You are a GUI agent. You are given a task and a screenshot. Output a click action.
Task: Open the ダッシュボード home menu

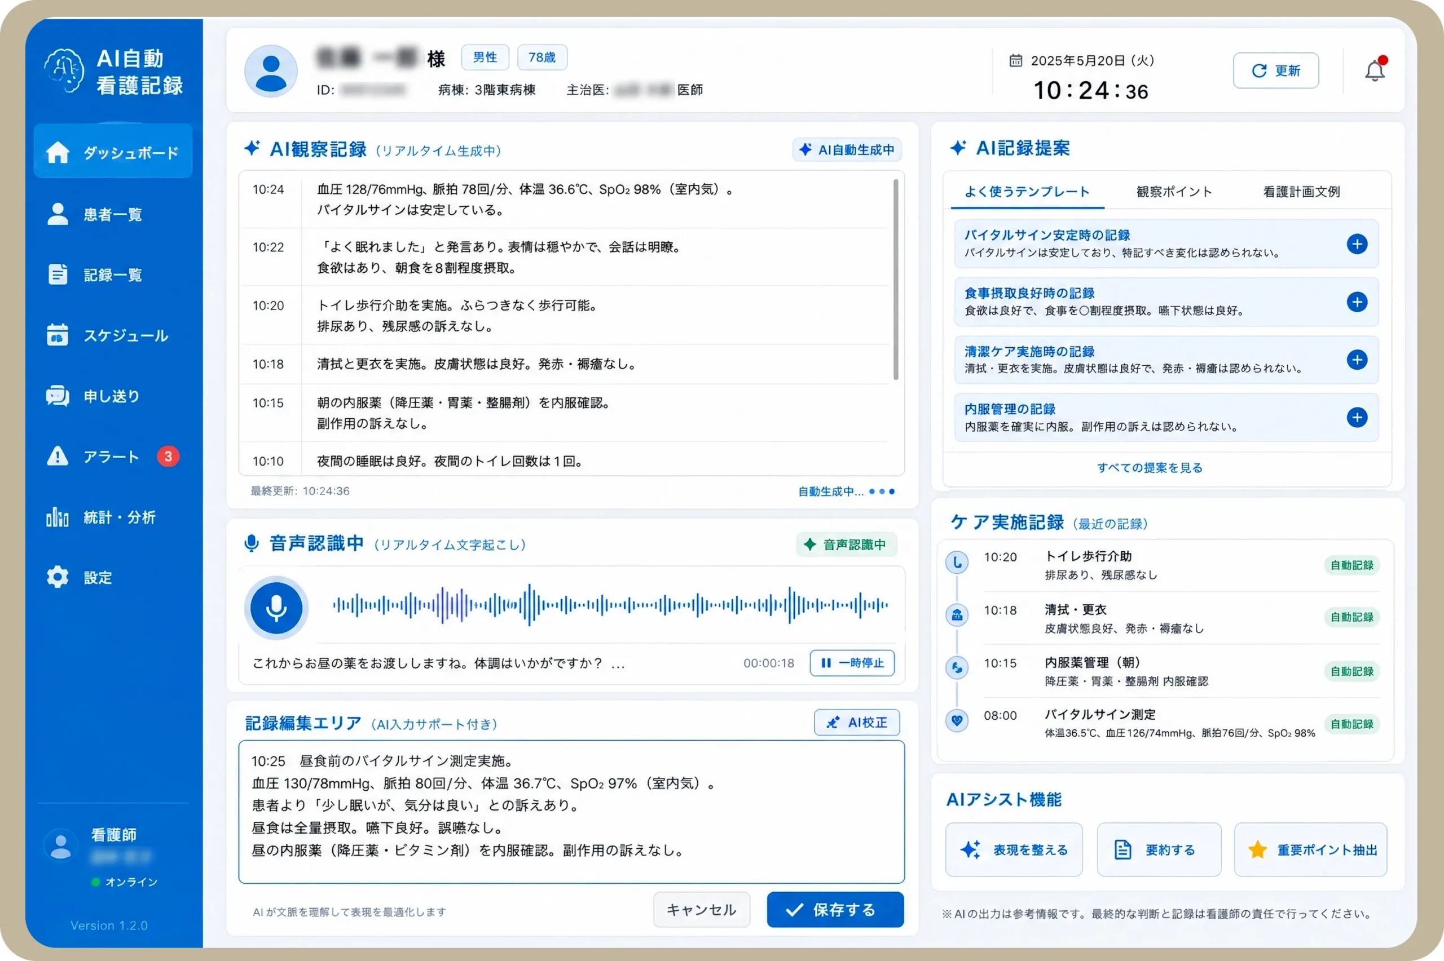pyautogui.click(x=113, y=152)
